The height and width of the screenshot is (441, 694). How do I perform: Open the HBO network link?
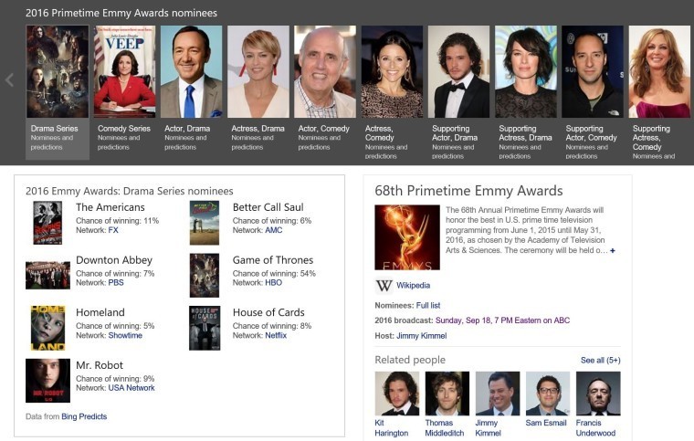point(274,283)
